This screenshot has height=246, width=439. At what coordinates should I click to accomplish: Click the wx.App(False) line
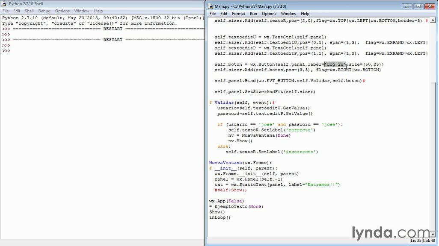coord(226,201)
